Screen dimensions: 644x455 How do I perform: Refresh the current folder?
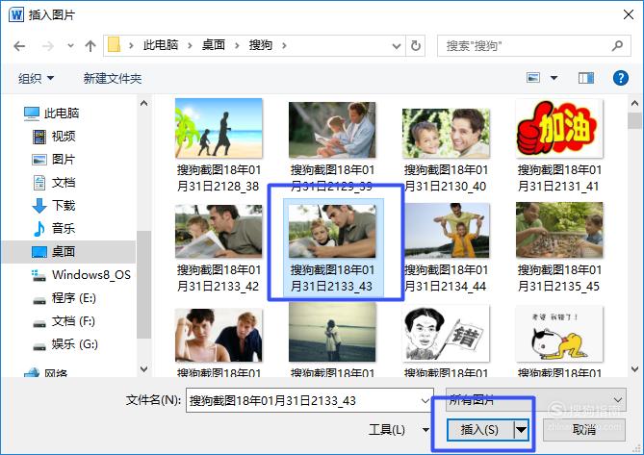416,45
